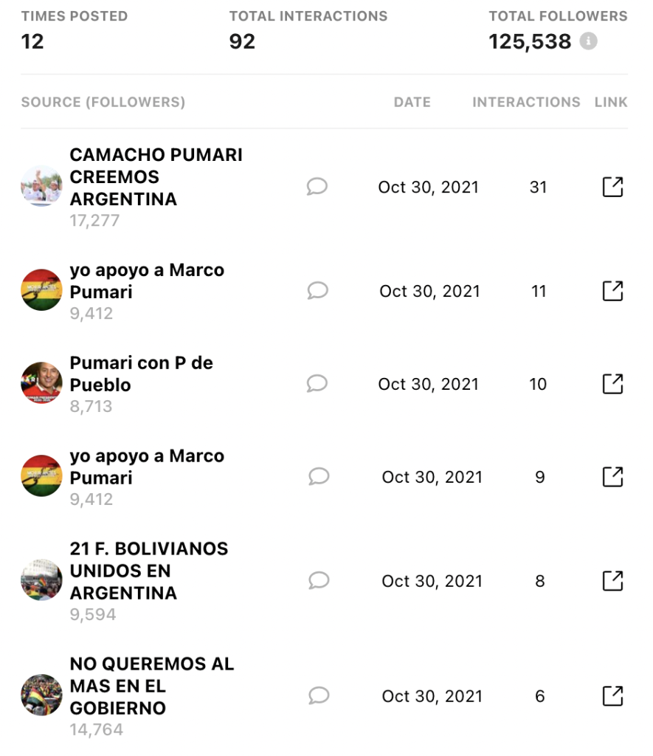
Task: Open external link for CAMACHO PUMARI CREEMOS ARGENTINA
Action: pos(612,187)
